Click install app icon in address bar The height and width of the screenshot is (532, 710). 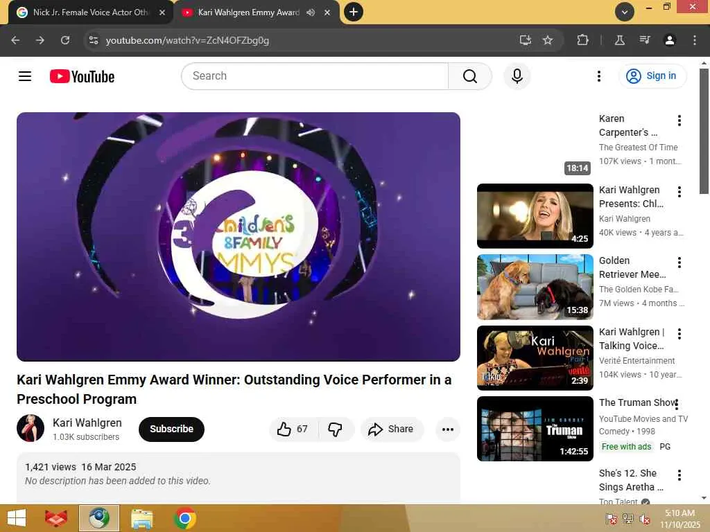pos(526,40)
